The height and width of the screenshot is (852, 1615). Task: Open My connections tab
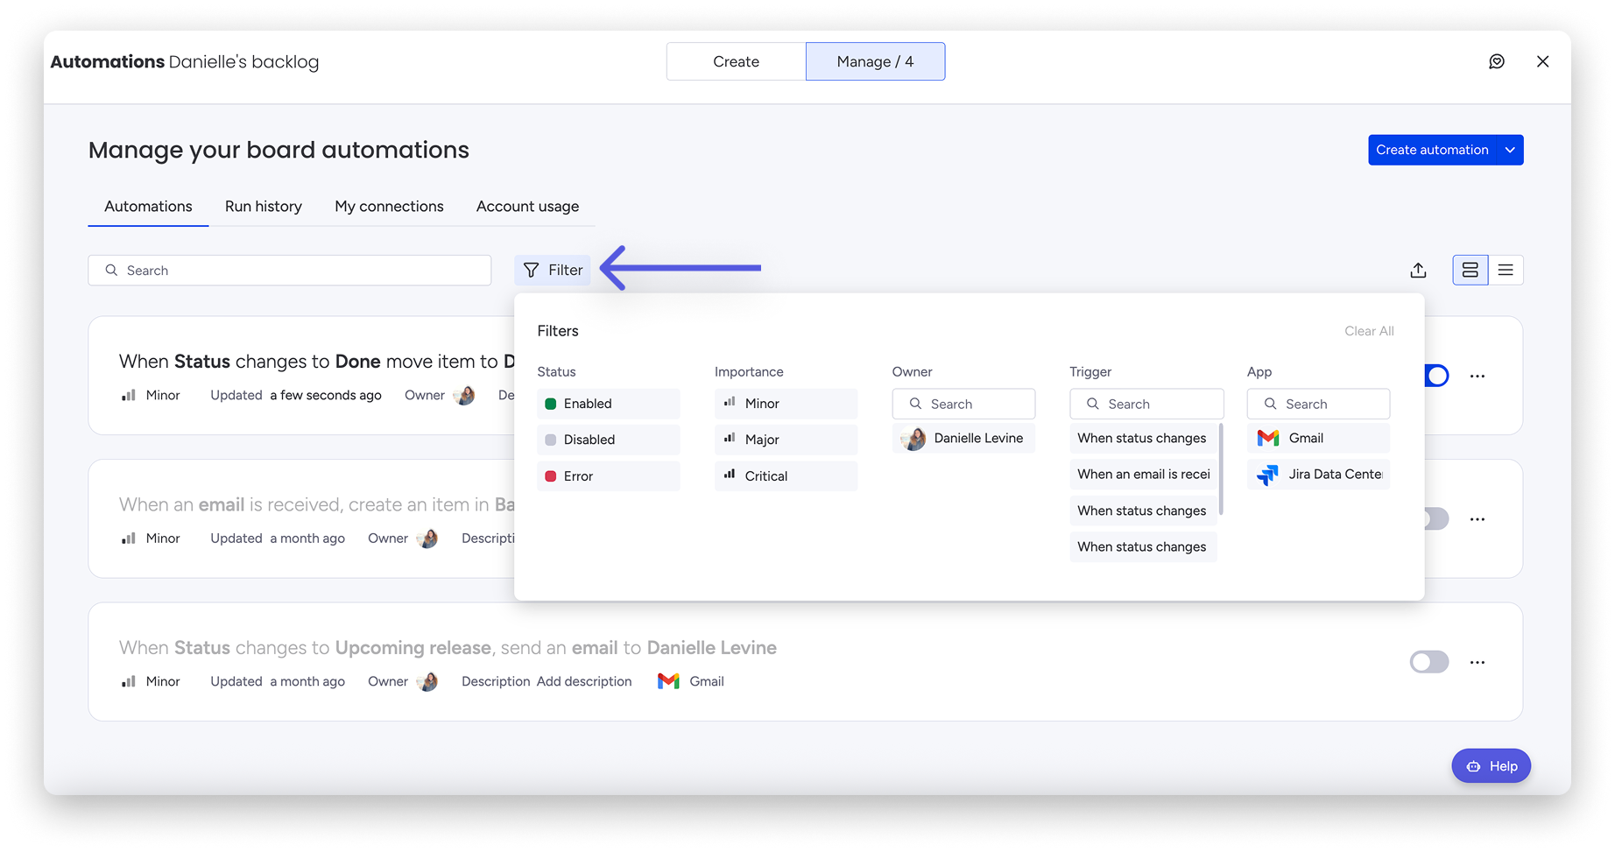(x=389, y=207)
